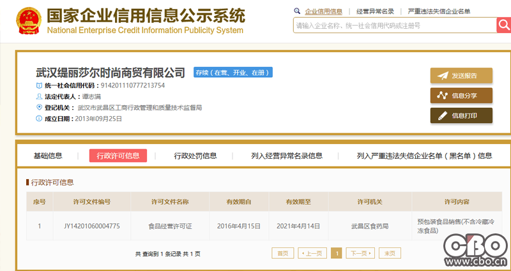Click the book icon beside 统一社会信用代码

pos(39,85)
